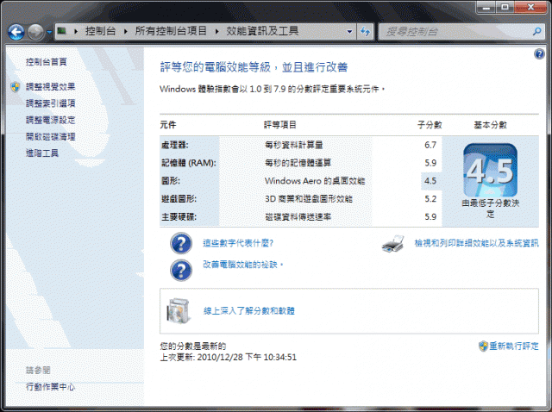Open 進階工具 sidebar link
Screen dimensions: 552x412
(42, 153)
